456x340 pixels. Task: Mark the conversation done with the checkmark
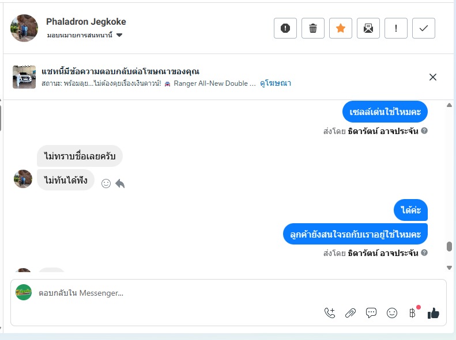[424, 28]
